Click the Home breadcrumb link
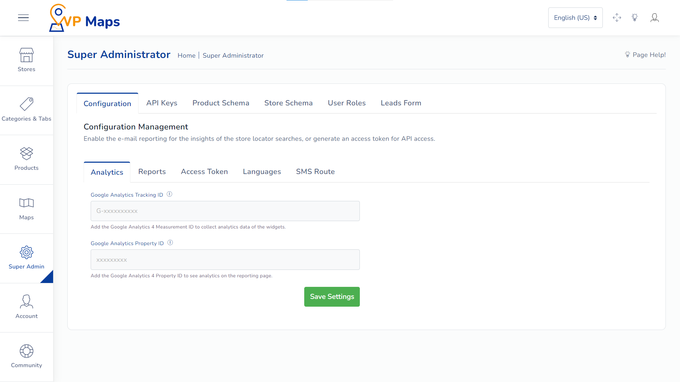The height and width of the screenshot is (382, 680). (186, 56)
